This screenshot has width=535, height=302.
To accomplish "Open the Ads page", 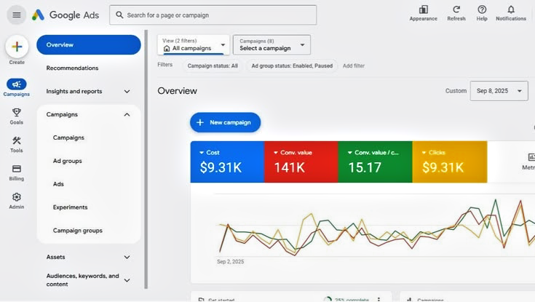I will point(58,184).
